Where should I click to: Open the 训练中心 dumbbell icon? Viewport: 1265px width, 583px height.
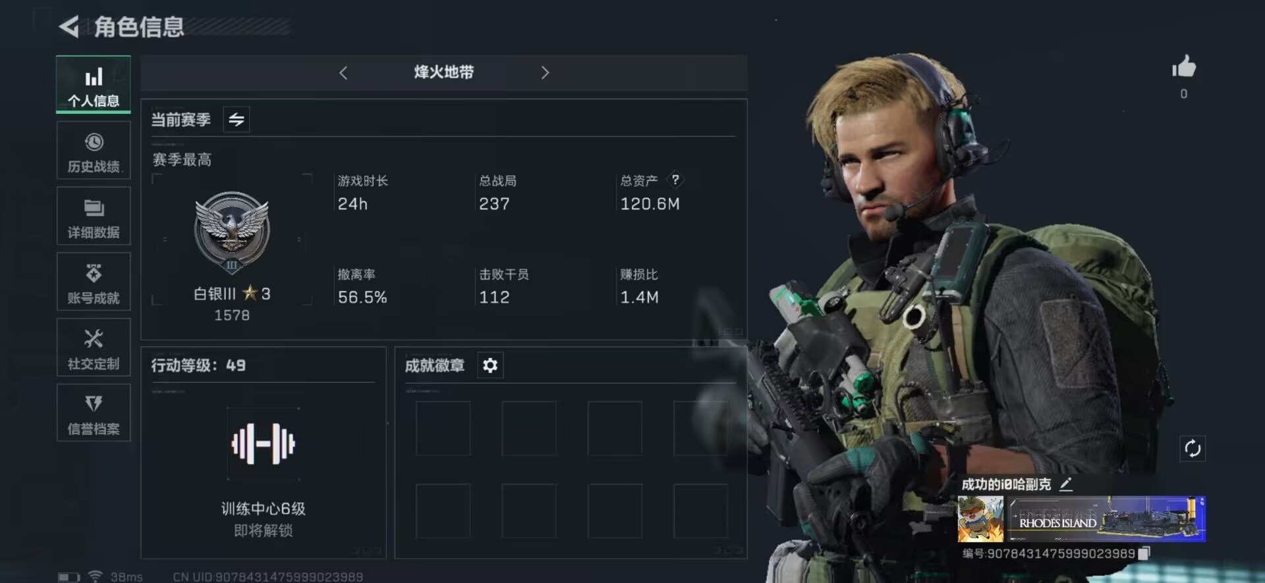pyautogui.click(x=264, y=444)
